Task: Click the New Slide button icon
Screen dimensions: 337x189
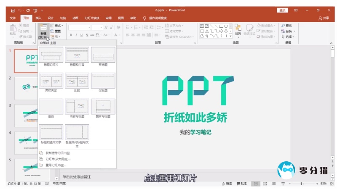Action: click(43, 28)
